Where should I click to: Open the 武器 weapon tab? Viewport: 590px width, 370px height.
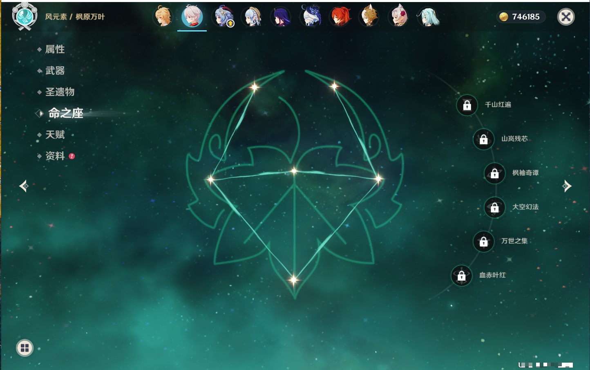[x=55, y=71]
